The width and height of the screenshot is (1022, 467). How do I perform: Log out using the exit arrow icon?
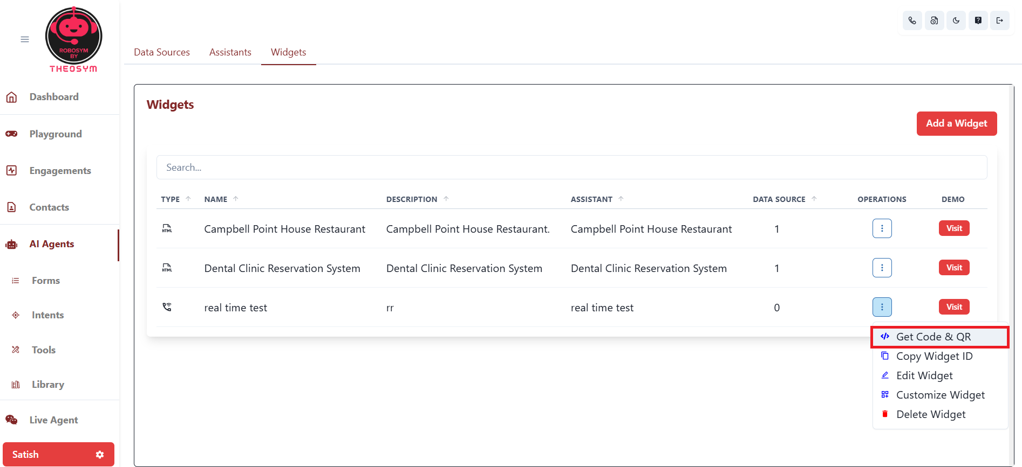click(x=1000, y=20)
